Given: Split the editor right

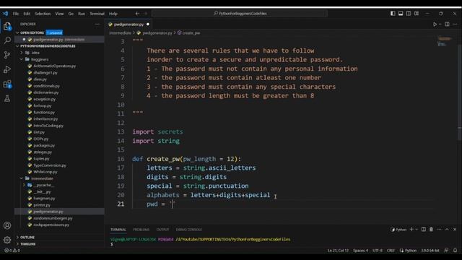Looking at the screenshot, I should point(447,24).
